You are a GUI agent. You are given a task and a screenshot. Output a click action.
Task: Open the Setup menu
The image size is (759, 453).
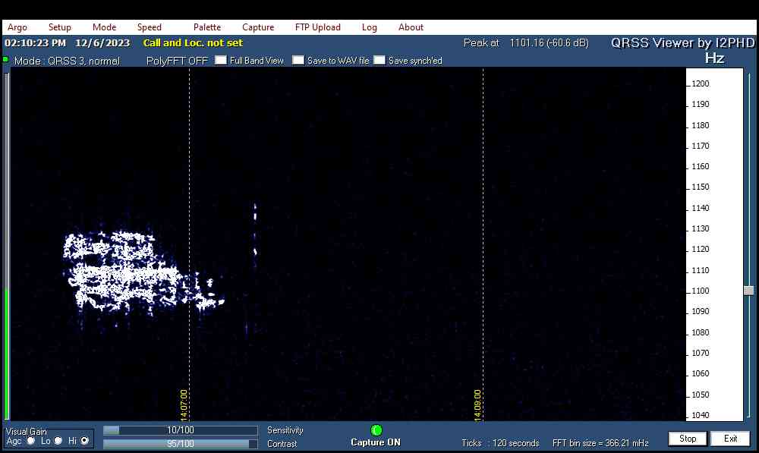[x=59, y=27]
